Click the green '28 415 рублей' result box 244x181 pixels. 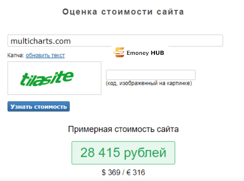tap(123, 153)
